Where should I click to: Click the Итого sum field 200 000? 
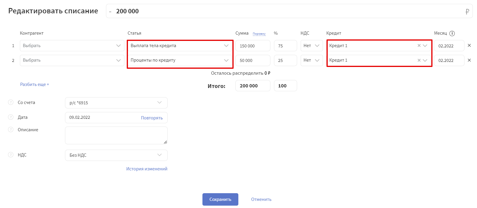[x=253, y=86]
